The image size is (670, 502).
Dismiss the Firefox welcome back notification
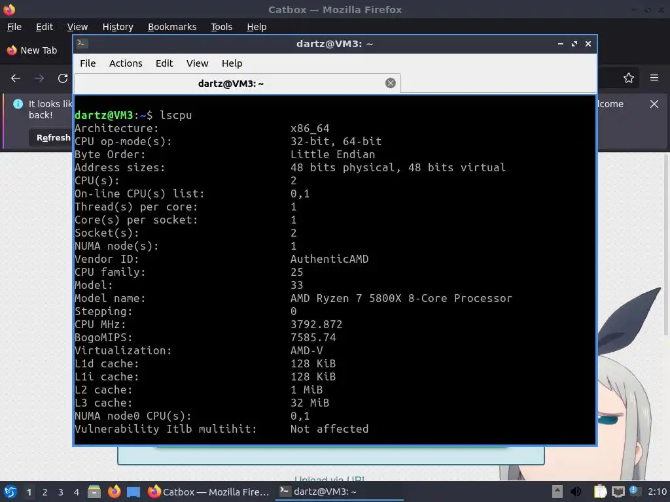click(x=654, y=104)
